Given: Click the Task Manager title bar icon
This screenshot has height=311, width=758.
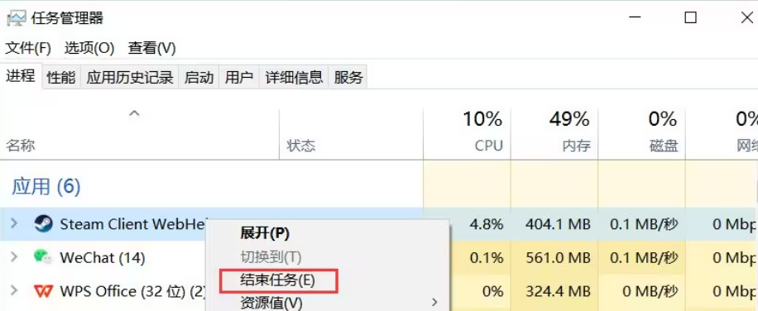Looking at the screenshot, I should (x=16, y=18).
